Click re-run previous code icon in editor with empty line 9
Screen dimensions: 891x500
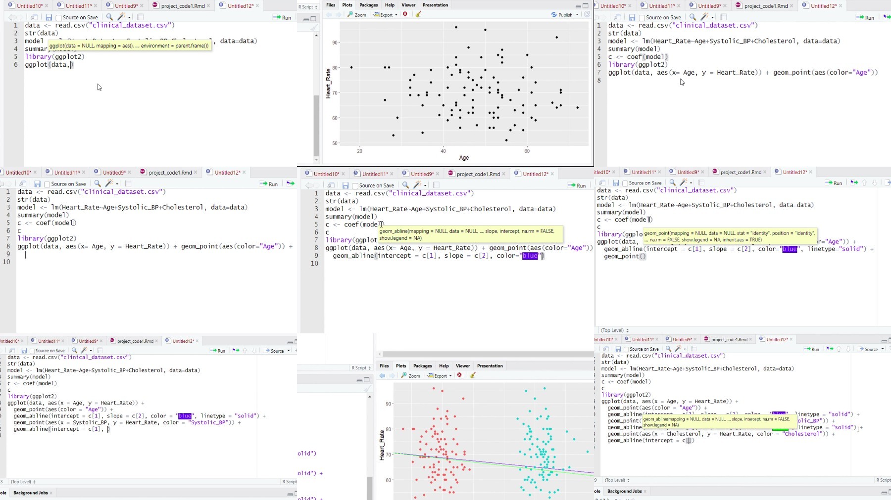291,184
